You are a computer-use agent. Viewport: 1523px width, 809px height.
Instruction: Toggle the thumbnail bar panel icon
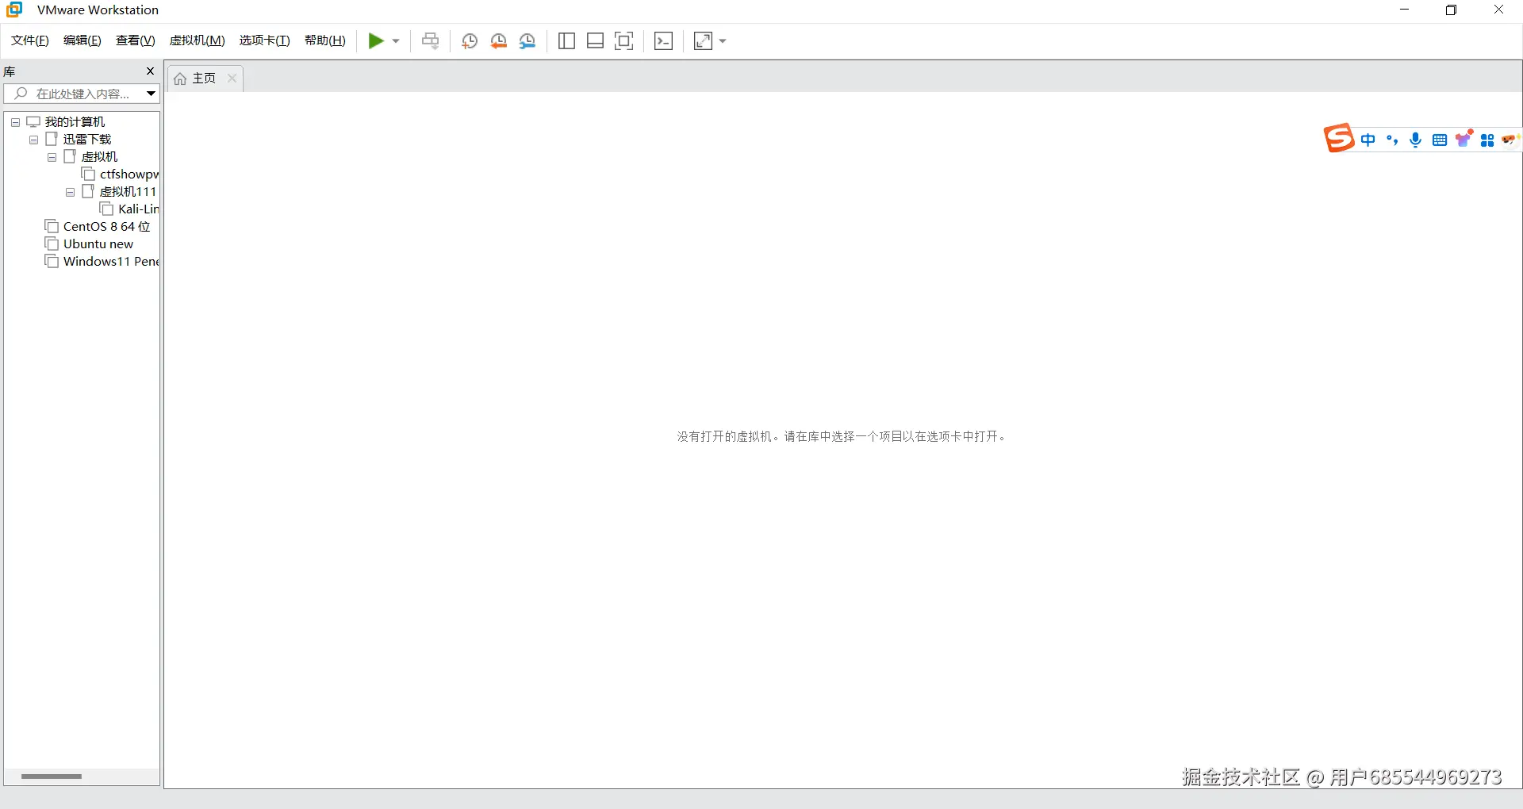[595, 41]
